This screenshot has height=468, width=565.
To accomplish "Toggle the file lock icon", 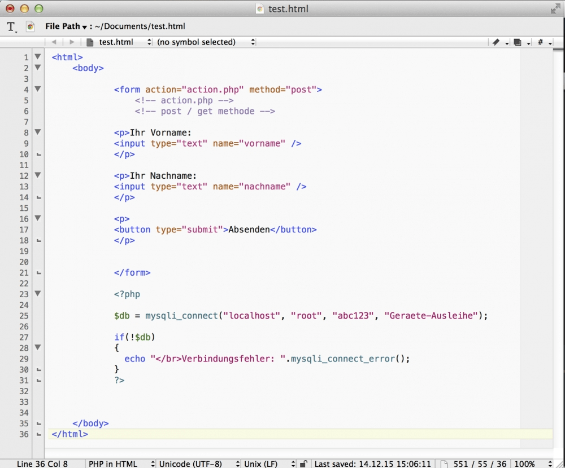I will click(x=304, y=464).
